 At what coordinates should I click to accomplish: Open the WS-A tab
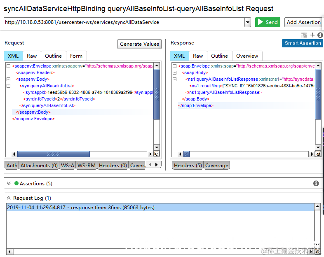(68, 165)
